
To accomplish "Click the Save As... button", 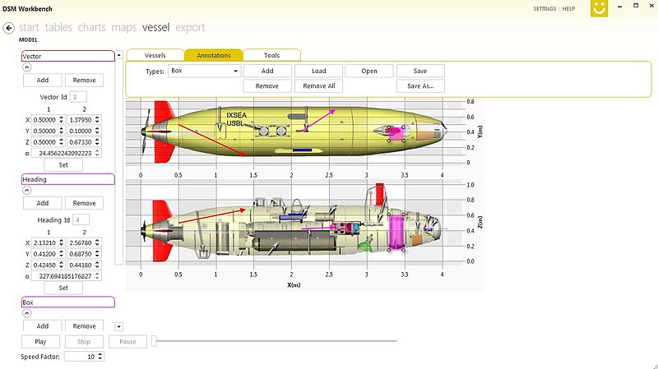I will pos(420,85).
